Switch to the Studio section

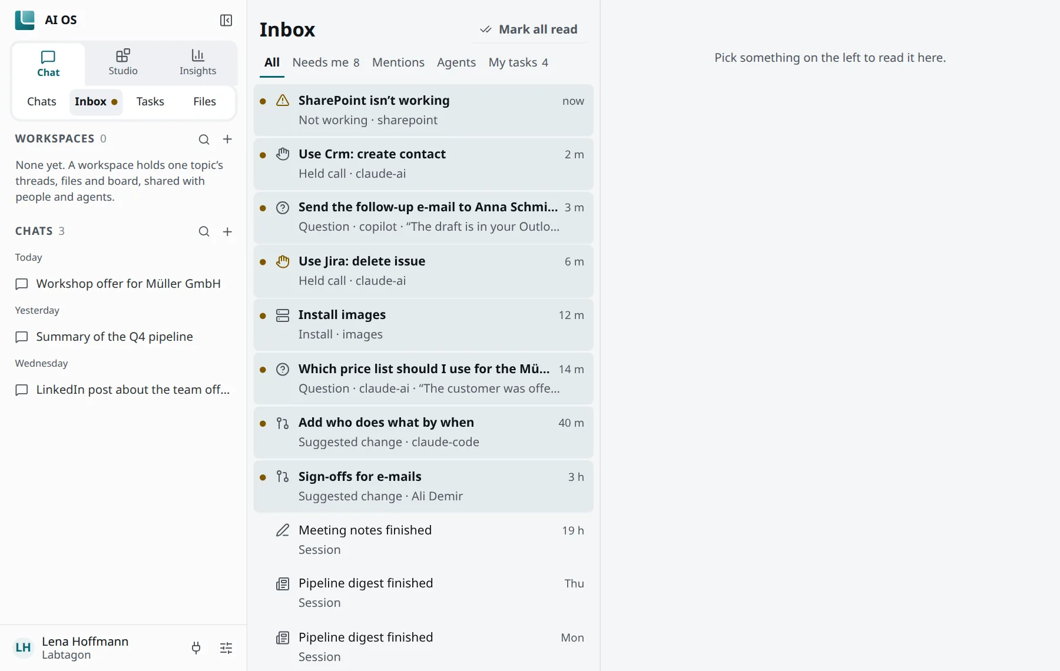123,63
